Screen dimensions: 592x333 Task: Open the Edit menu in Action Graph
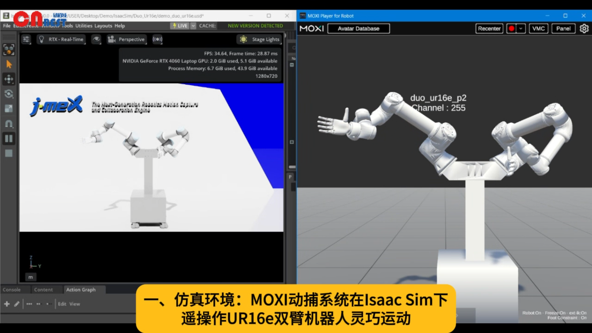pyautogui.click(x=62, y=304)
